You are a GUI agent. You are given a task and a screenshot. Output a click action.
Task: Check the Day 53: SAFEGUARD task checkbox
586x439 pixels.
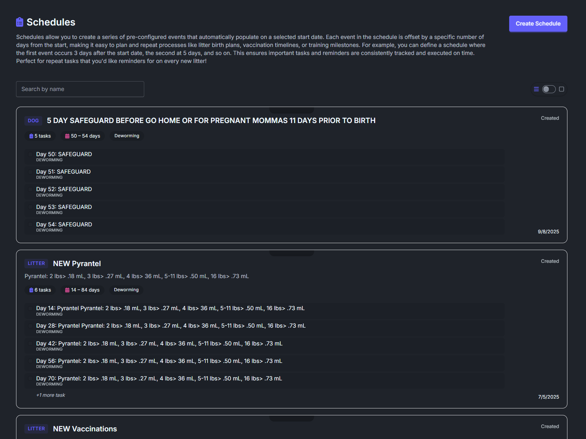pos(31,207)
